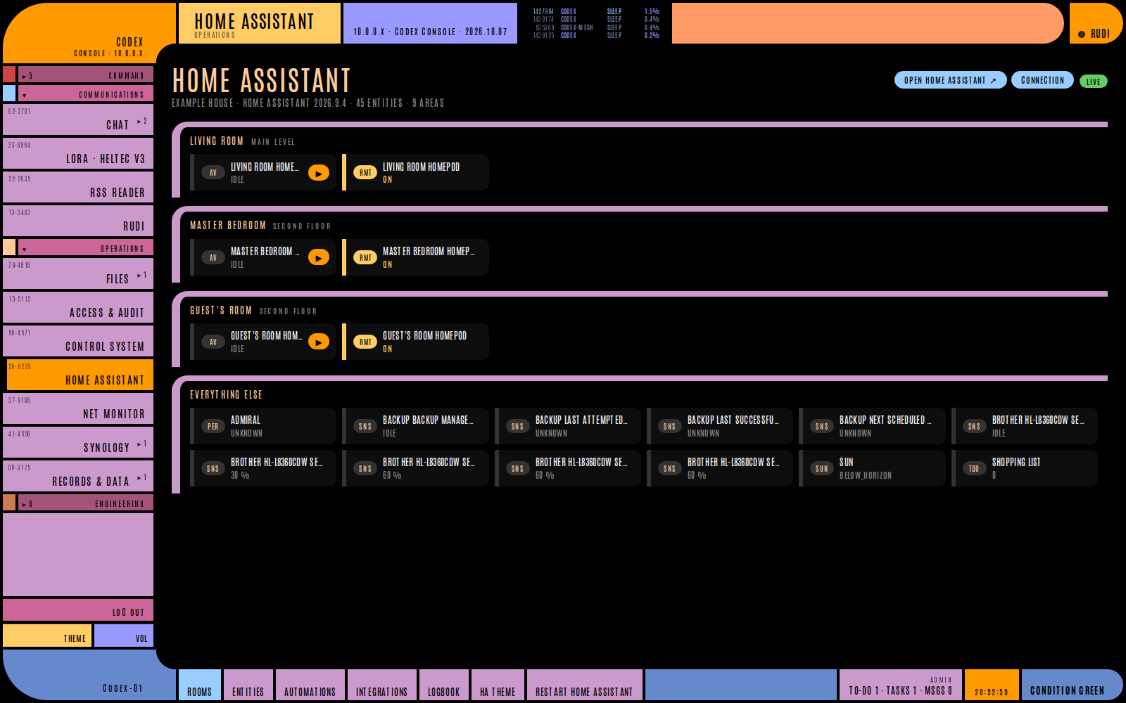
Task: Click the SNS badge on Brother 30 % card
Action: click(213, 469)
